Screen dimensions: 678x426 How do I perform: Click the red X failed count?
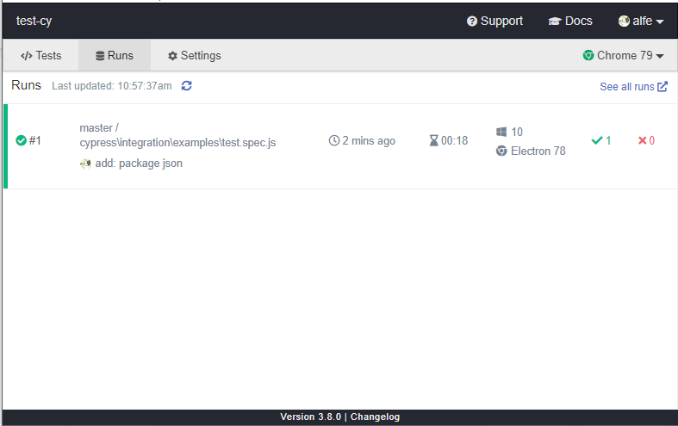(x=646, y=140)
